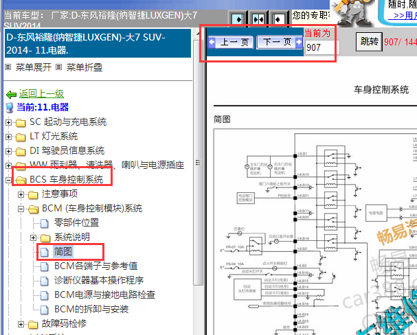
Task: Click folder icon of 注意事项
Action: click(x=33, y=195)
